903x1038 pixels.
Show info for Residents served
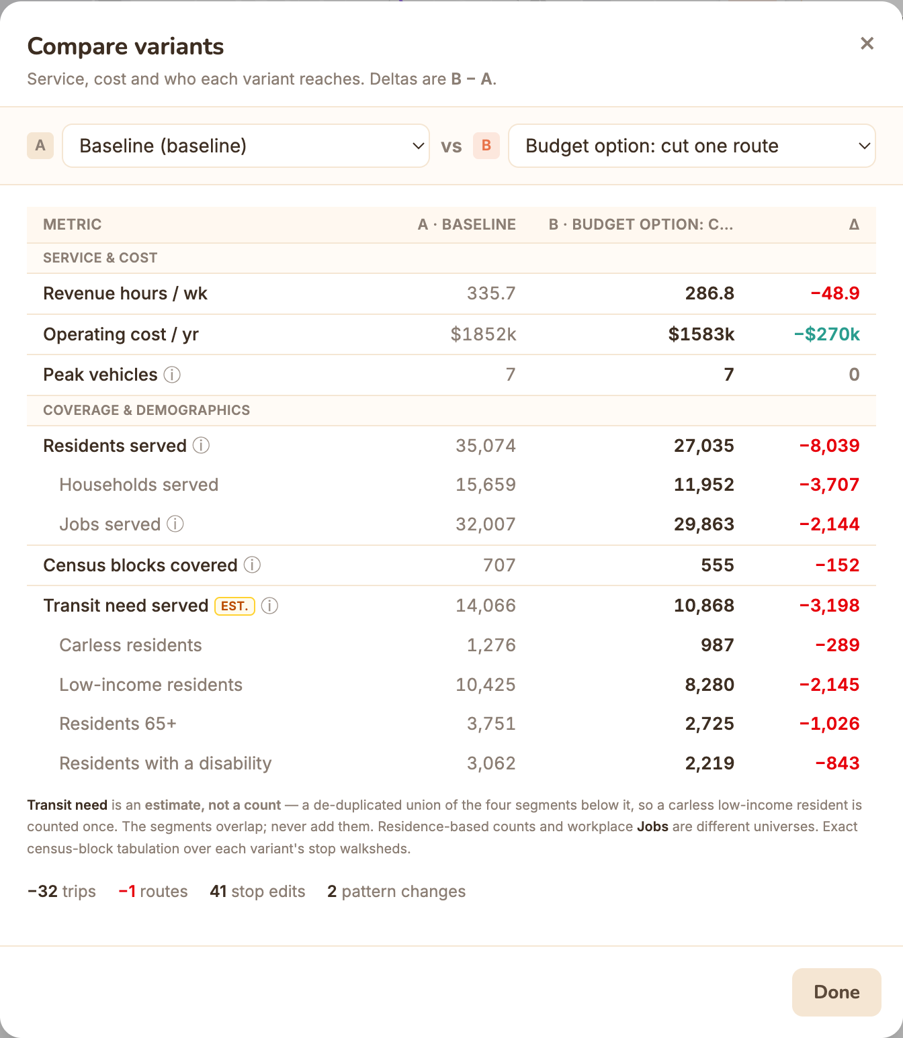tap(202, 445)
